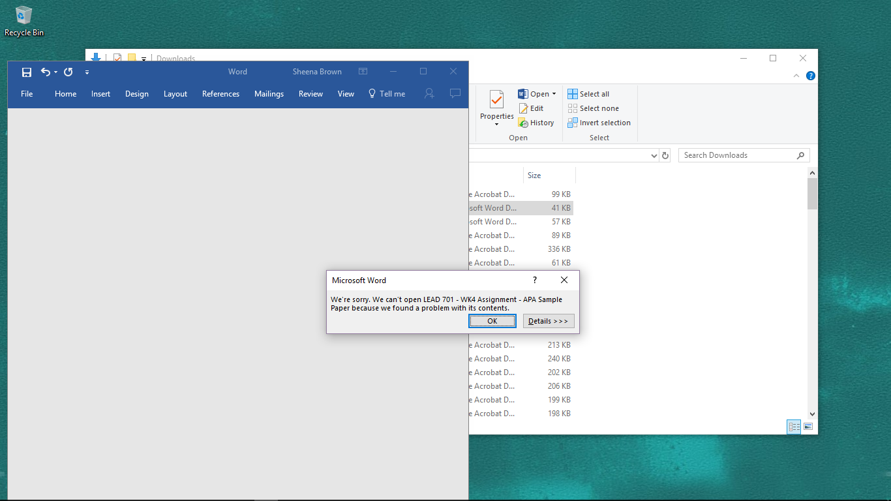Open the Comments speech bubble icon
891x501 pixels.
(455, 94)
